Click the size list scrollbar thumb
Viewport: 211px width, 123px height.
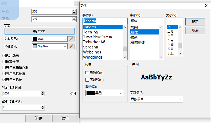coord(180,46)
